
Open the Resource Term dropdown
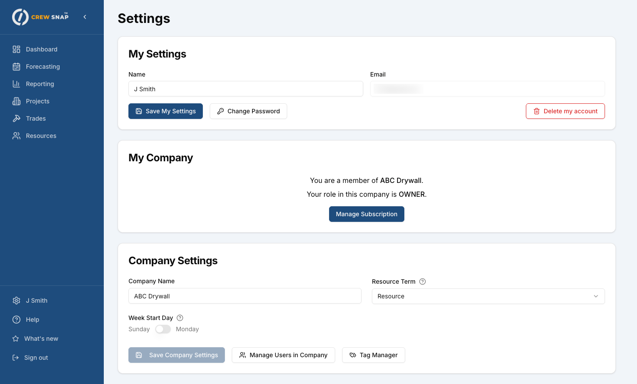point(488,296)
